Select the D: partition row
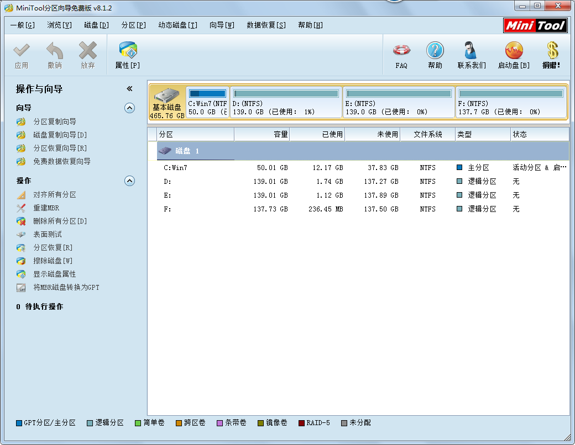Viewport: 575px width, 445px height. [363, 182]
